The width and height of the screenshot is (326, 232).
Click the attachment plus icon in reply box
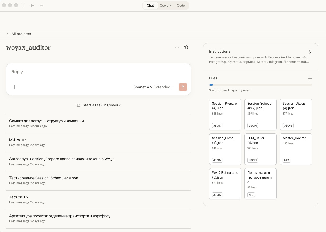15,87
